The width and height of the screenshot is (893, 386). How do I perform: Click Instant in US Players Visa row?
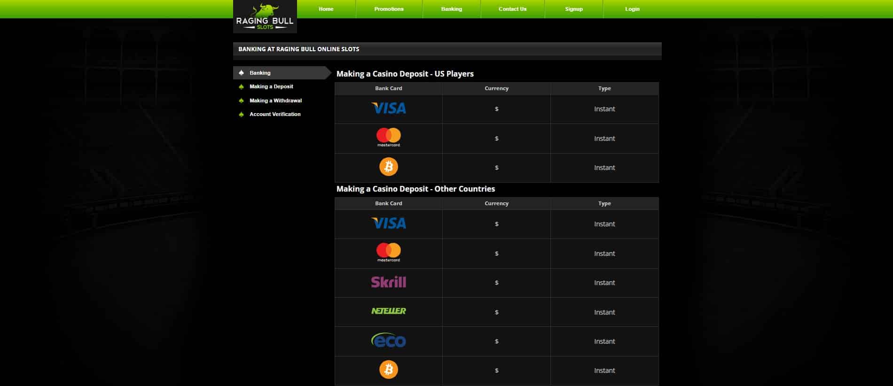click(x=604, y=109)
